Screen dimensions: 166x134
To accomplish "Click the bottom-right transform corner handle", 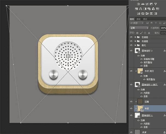I will click(115, 123).
